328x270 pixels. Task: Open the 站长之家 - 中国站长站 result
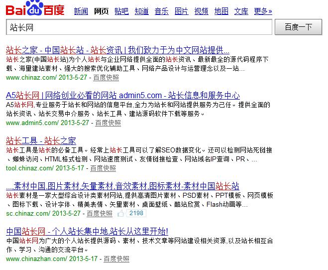(x=117, y=50)
